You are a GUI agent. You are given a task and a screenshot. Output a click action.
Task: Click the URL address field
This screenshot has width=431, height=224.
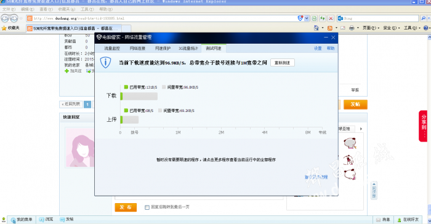click(x=162, y=18)
